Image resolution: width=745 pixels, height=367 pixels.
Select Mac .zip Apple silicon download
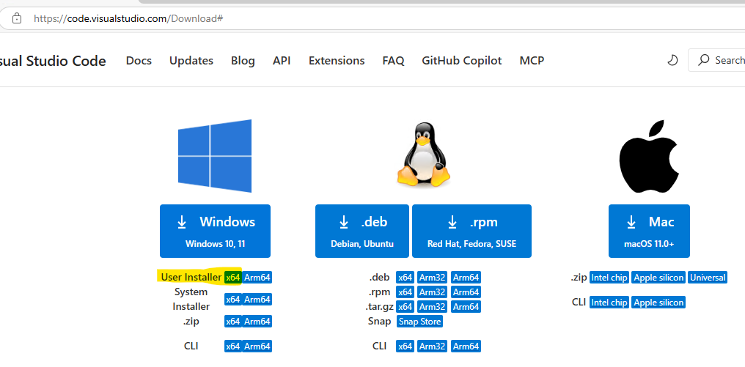coord(658,278)
